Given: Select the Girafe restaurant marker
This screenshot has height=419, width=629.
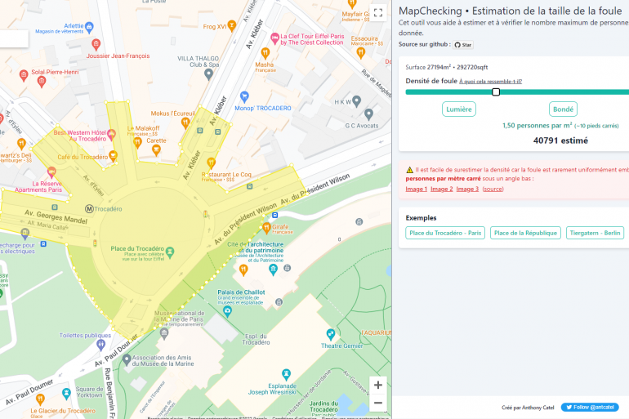Looking at the screenshot, I should (266, 226).
